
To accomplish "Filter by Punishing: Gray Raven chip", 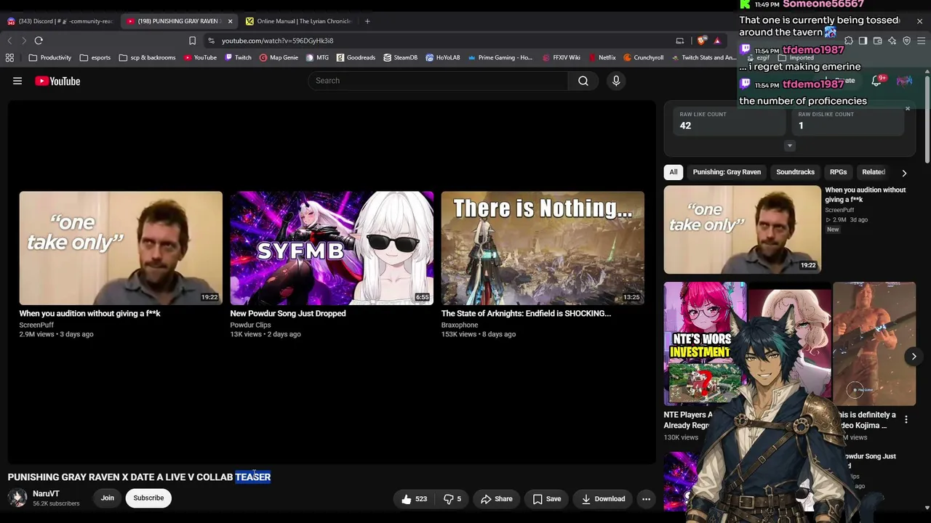I will coord(727,172).
